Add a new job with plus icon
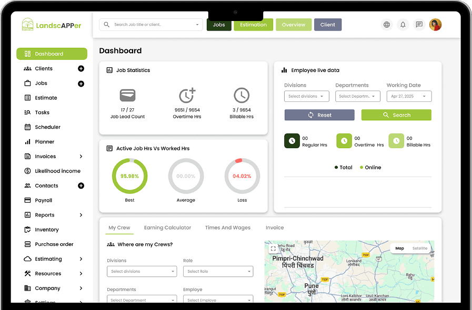The image size is (472, 310). coord(81,84)
